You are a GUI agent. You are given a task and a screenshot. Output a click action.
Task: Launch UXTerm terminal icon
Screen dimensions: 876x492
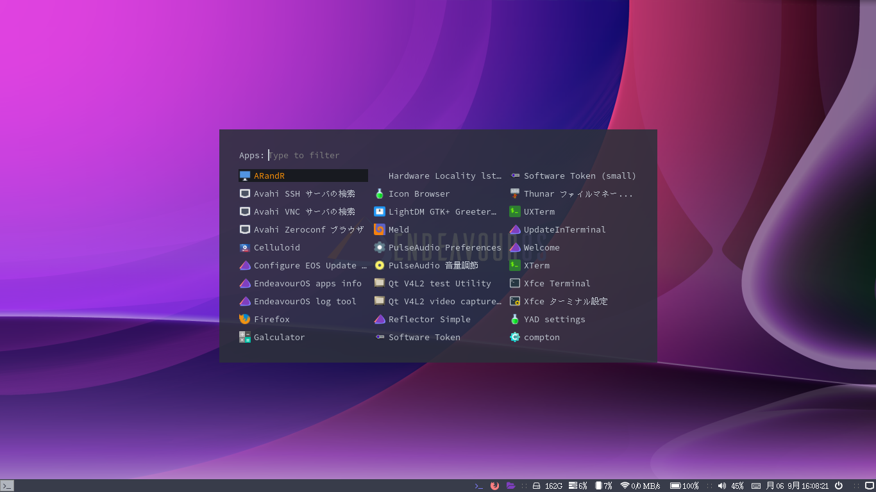[x=515, y=211]
